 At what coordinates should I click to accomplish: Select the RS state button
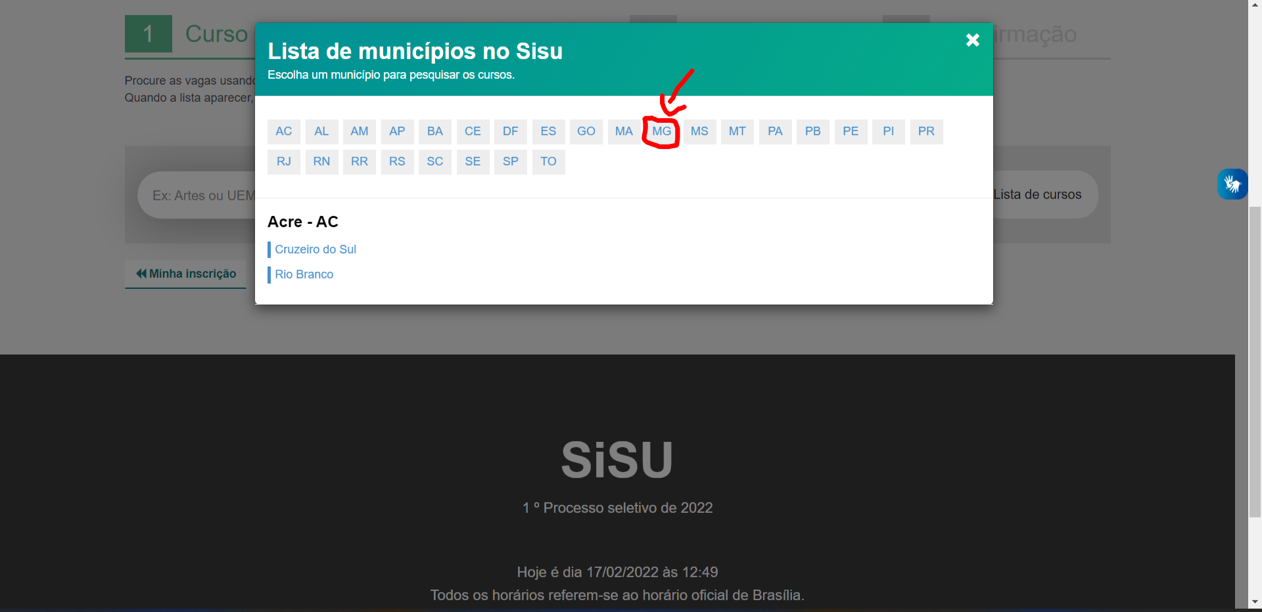click(397, 162)
